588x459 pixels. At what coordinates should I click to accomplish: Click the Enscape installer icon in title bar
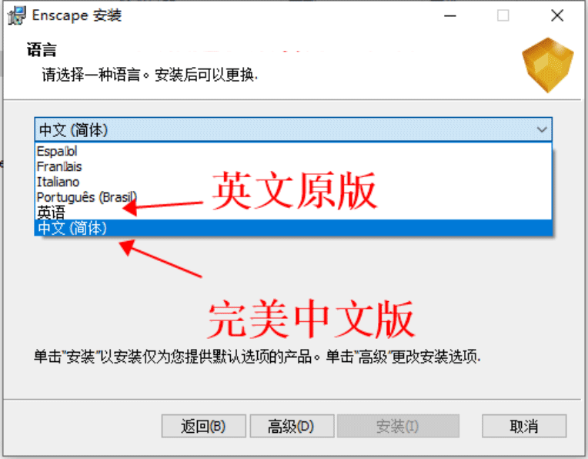(x=17, y=15)
